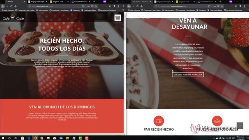Open Firefox application menu in left window
Image resolution: width=249 pixels, height=140 pixels.
[123, 6]
